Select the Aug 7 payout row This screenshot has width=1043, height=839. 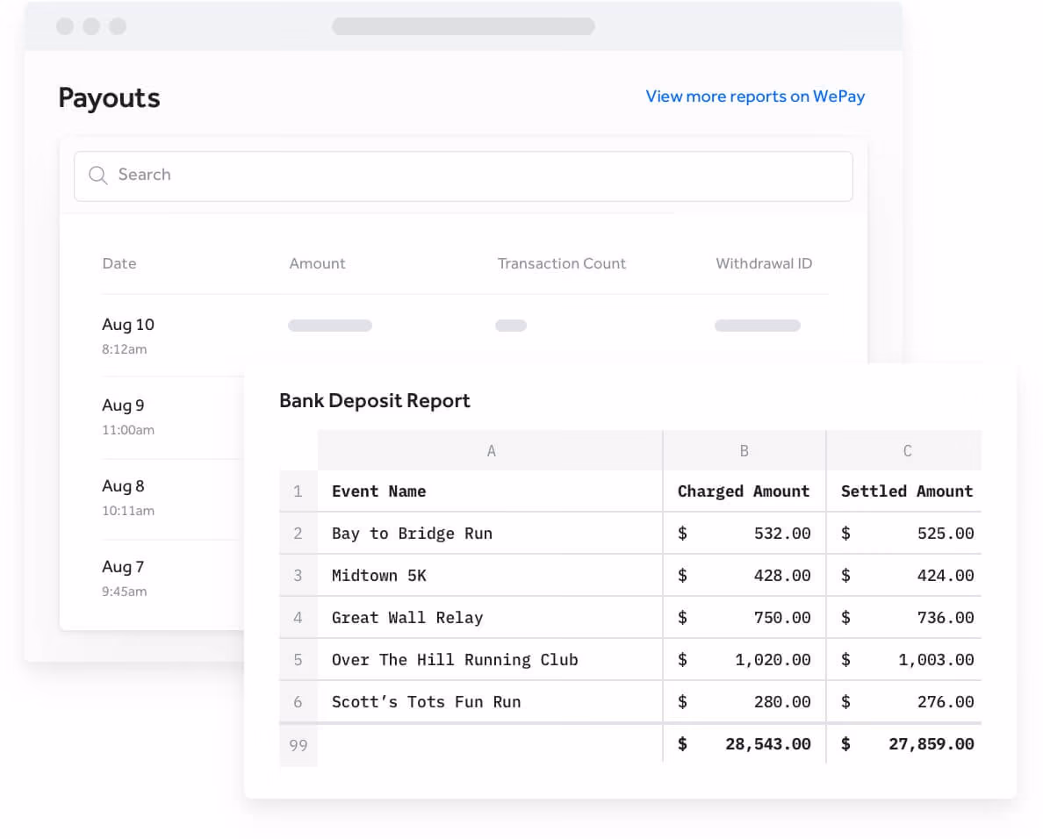coord(173,578)
